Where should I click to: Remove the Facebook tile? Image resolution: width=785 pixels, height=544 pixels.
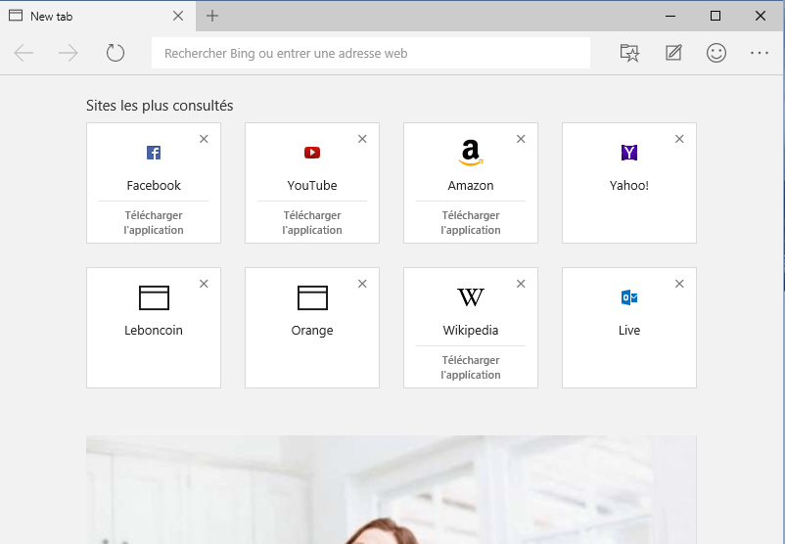[204, 139]
